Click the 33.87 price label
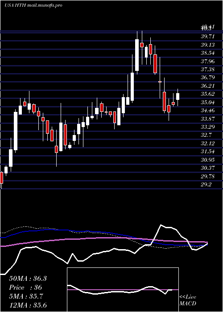 click(208, 119)
